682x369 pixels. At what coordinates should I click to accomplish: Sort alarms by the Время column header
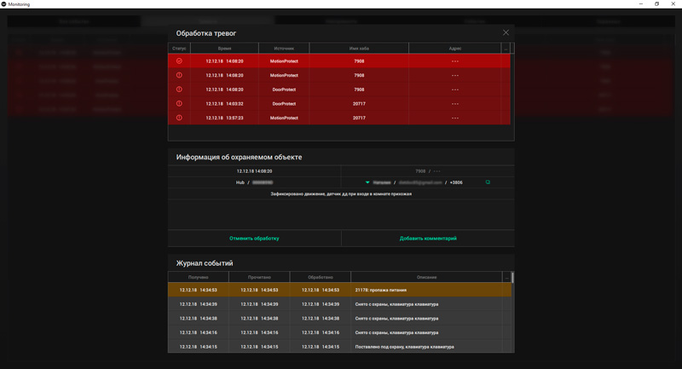click(x=224, y=49)
